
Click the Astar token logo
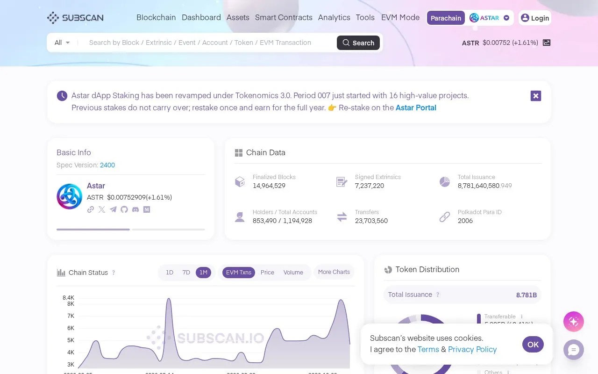point(69,196)
